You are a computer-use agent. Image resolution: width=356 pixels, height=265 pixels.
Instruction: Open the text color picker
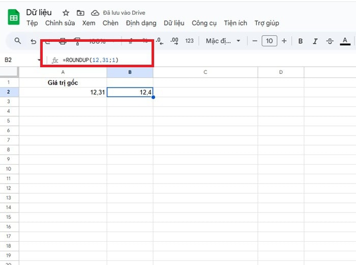(x=345, y=41)
